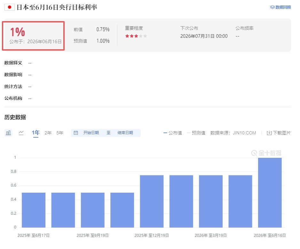Click the 重要程度 label
300x249 pixels.
click(x=134, y=28)
